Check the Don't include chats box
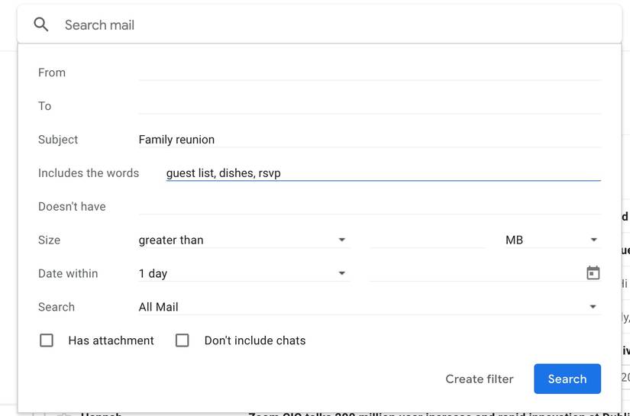The height and width of the screenshot is (416, 630). [x=183, y=340]
